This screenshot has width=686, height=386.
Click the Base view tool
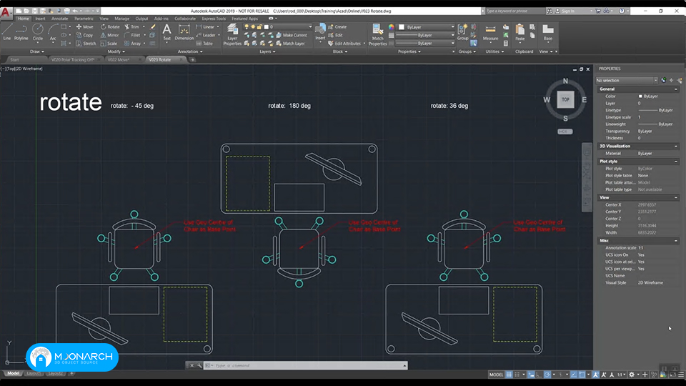coord(548,32)
